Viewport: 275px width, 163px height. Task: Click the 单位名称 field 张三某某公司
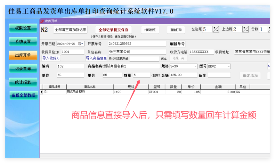137,52
